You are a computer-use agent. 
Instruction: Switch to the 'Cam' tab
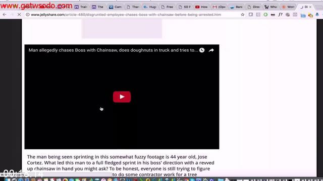(x=115, y=7)
